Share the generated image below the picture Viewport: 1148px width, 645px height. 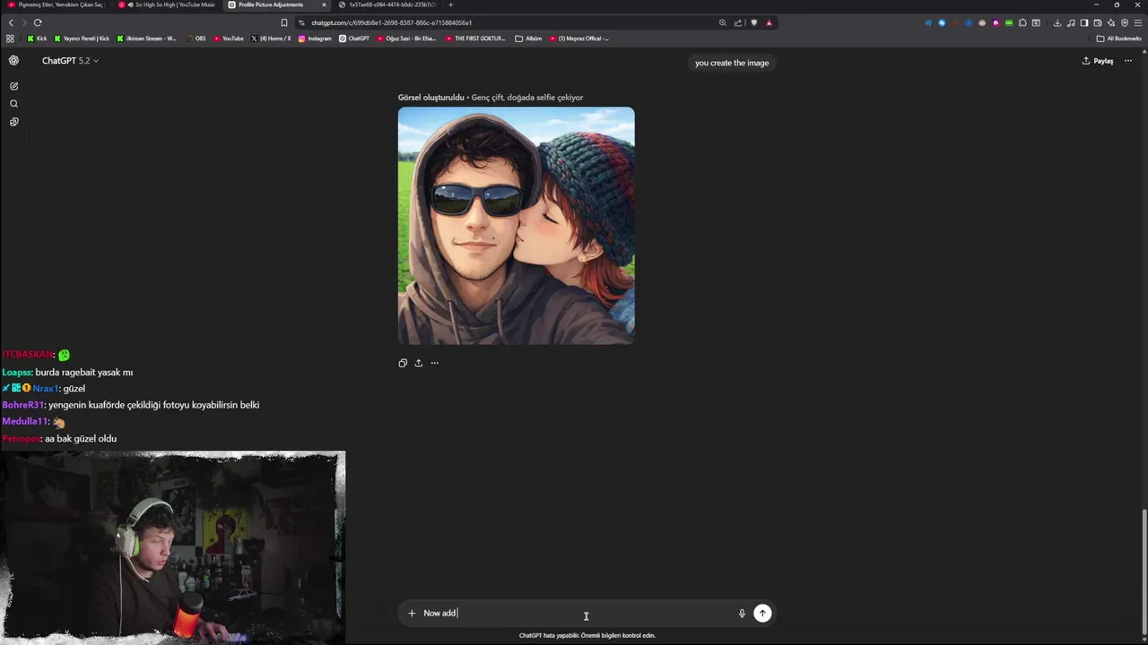tap(418, 363)
